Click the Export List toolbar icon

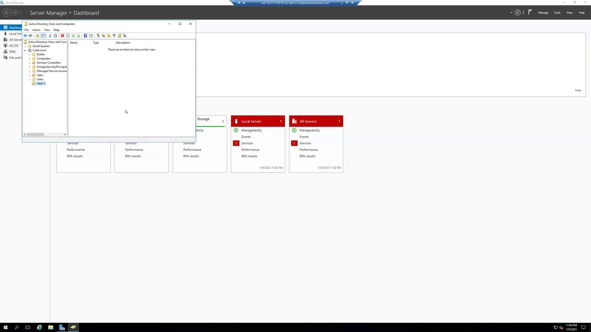tap(78, 36)
